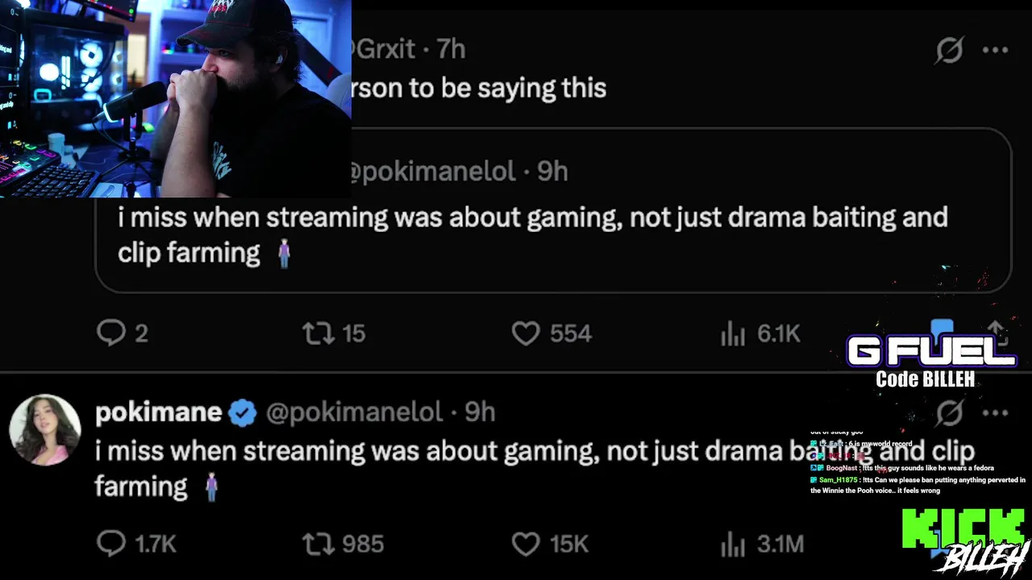This screenshot has width=1032, height=580.
Task: Repost the tweet with 15 reposts
Action: click(x=318, y=333)
